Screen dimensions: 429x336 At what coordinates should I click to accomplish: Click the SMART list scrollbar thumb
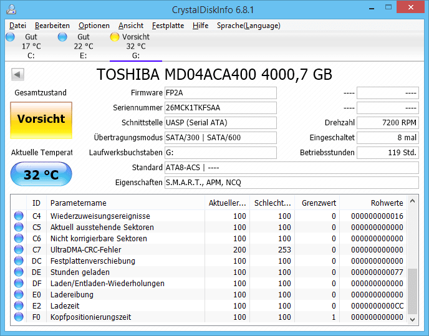click(x=413, y=291)
